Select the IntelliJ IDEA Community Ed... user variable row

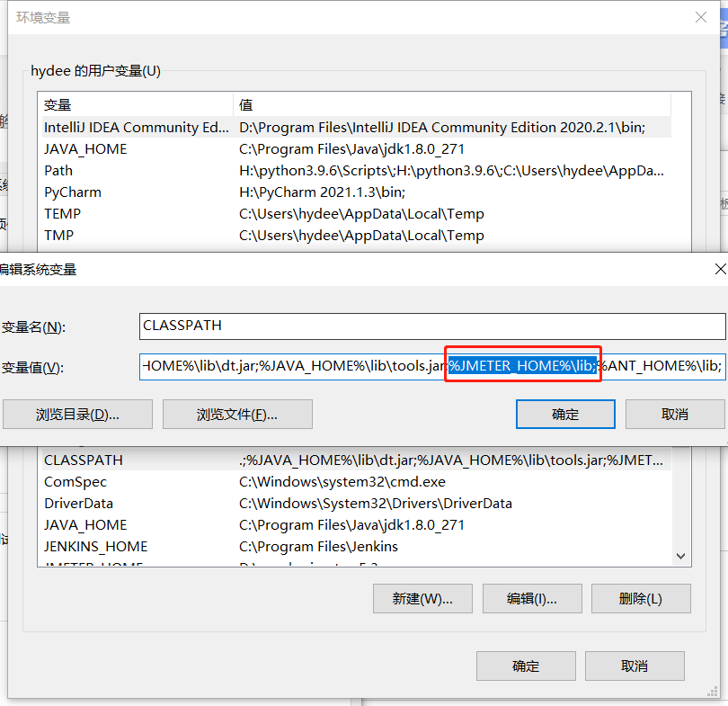pyautogui.click(x=357, y=128)
